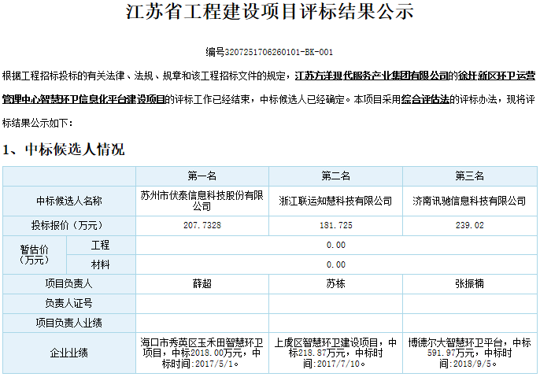Select the 第二名 column header
Image resolution: width=540 pixels, height=377 pixels.
(x=335, y=176)
